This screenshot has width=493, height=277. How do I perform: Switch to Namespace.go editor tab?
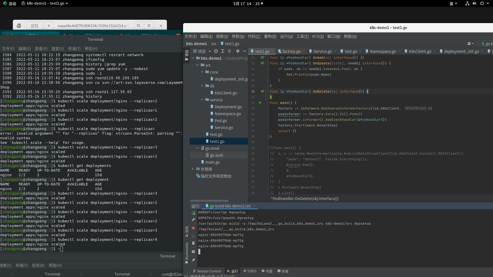pos(383,51)
